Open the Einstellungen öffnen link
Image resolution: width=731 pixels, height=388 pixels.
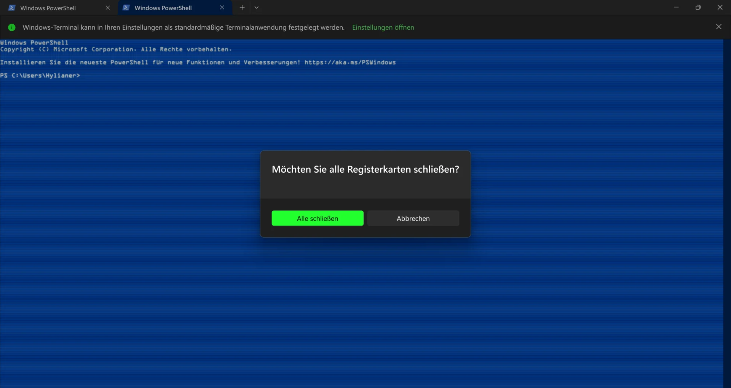(x=383, y=27)
